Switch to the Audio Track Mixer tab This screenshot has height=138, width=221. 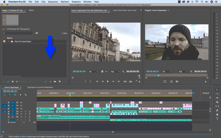tap(125, 10)
